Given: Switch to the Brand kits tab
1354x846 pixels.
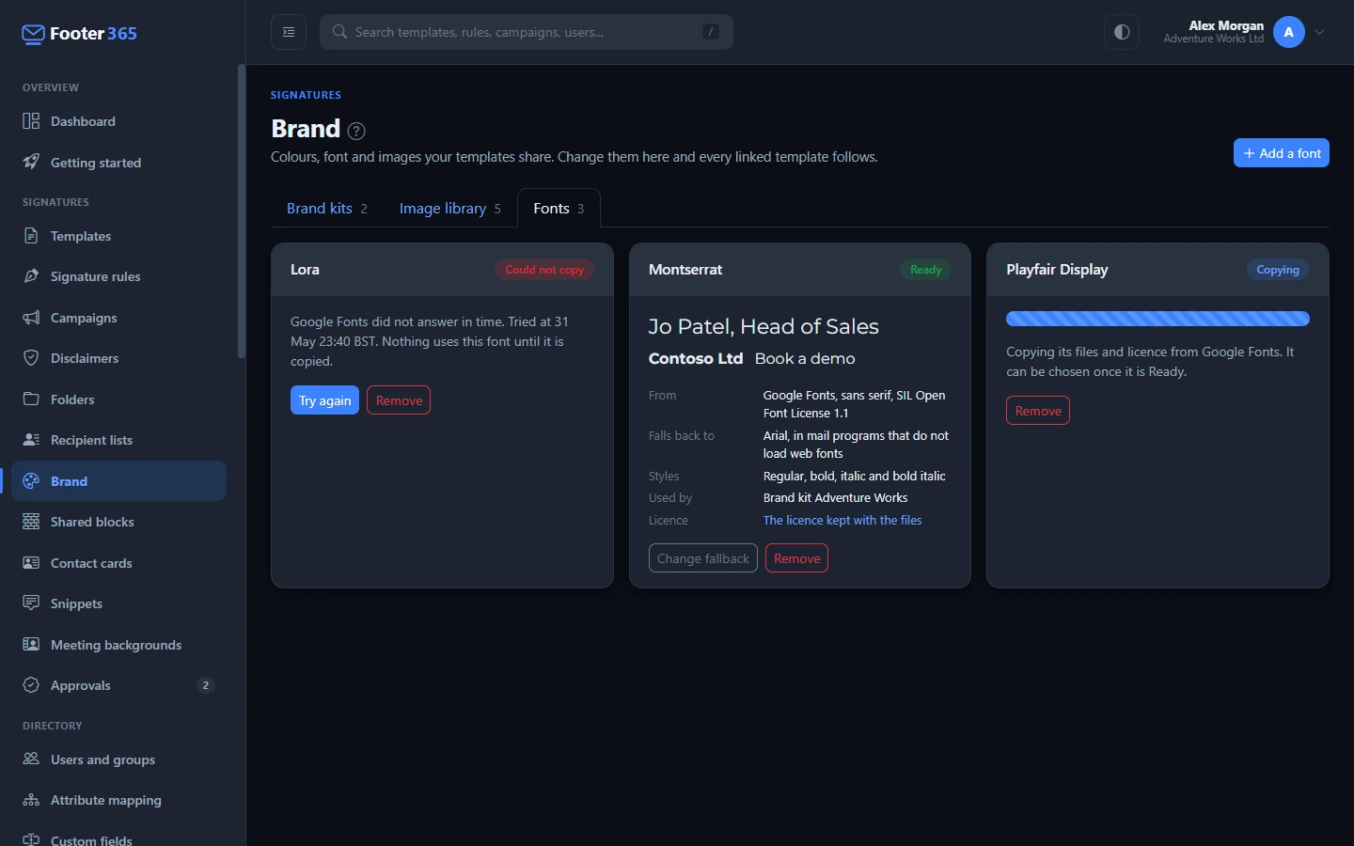Looking at the screenshot, I should 327,209.
